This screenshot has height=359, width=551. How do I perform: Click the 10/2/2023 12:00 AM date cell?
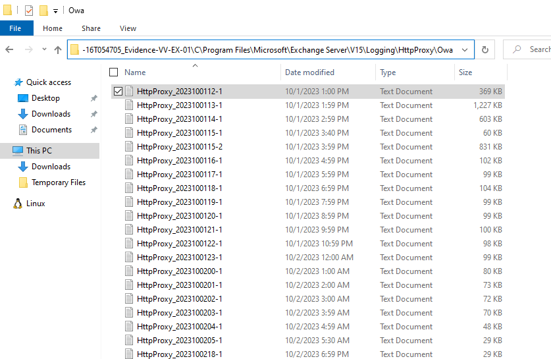[x=319, y=258]
